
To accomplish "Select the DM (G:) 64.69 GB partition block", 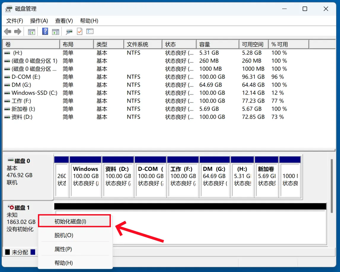I will pos(215,176).
